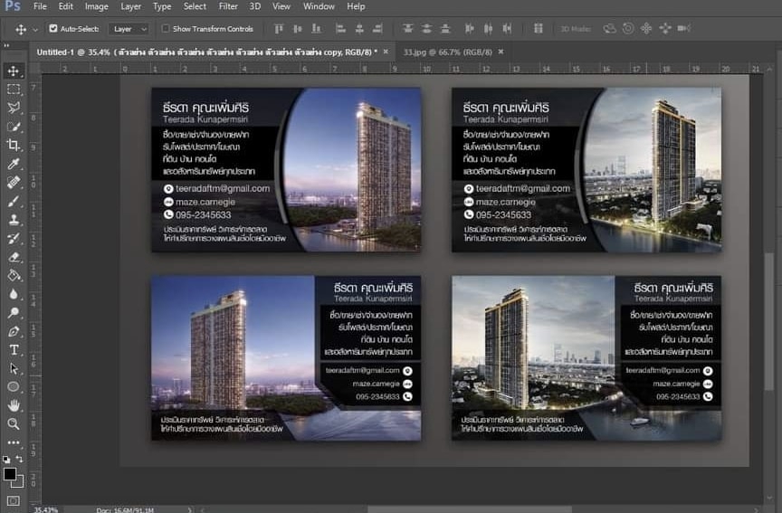
Task: Select the Rectangular Marquee tool
Action: [14, 90]
